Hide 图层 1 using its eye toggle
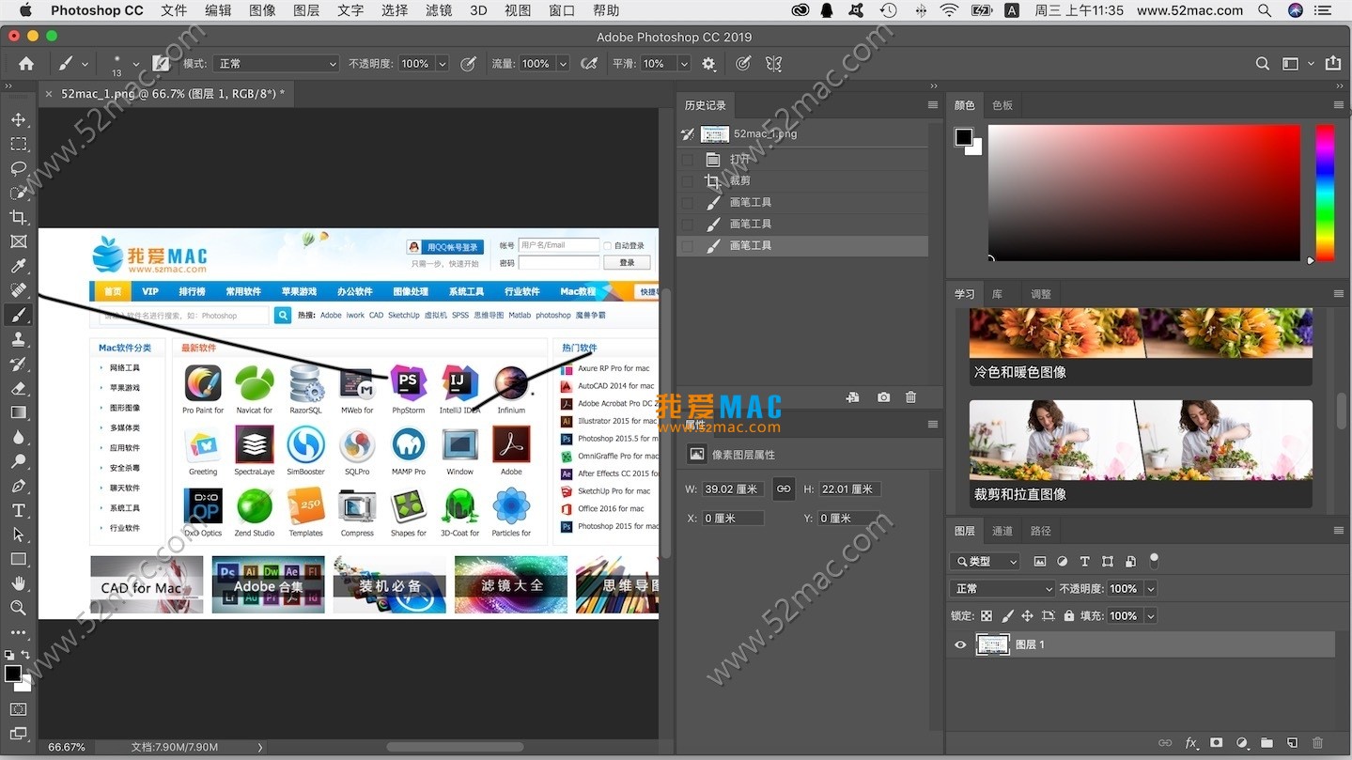1352x760 pixels. click(959, 644)
